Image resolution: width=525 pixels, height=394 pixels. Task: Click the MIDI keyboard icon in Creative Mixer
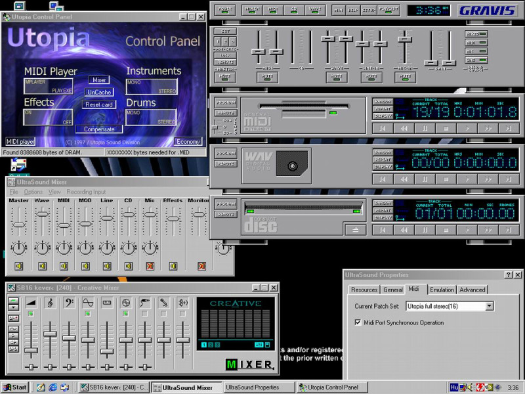pos(107,303)
